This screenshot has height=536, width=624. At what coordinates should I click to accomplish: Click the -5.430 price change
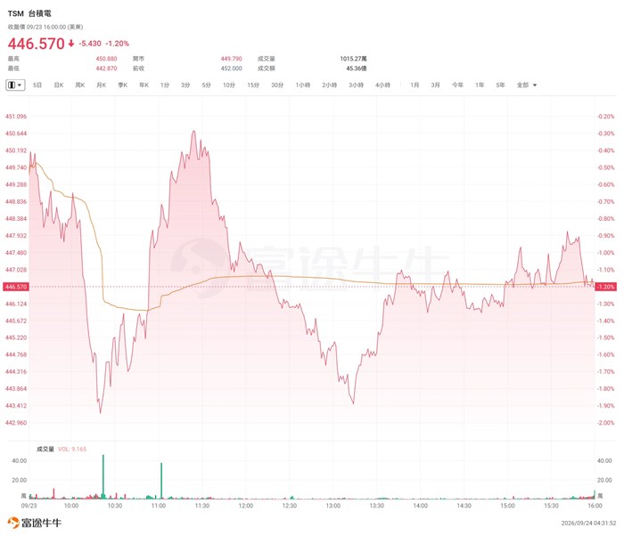pos(90,44)
